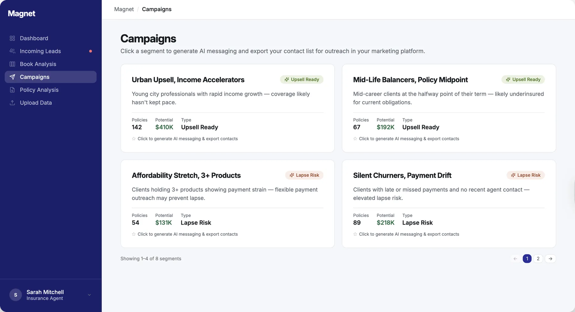Click the Upload Data arrow icon
Viewport: 575px width, 312px height.
pos(12,103)
